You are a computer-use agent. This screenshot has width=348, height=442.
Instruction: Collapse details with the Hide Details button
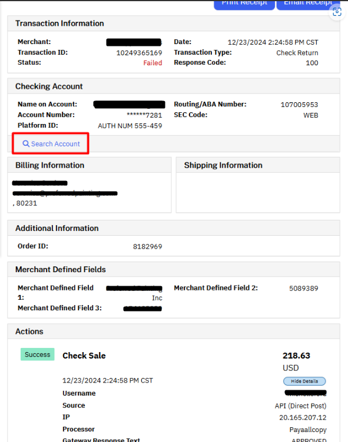point(304,381)
